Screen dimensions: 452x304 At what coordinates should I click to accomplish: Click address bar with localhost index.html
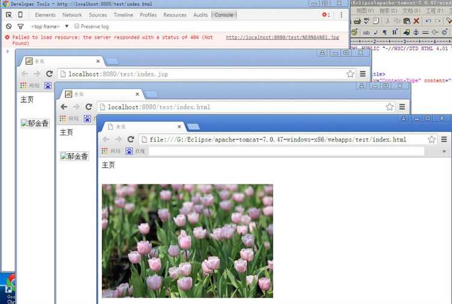[246, 107]
